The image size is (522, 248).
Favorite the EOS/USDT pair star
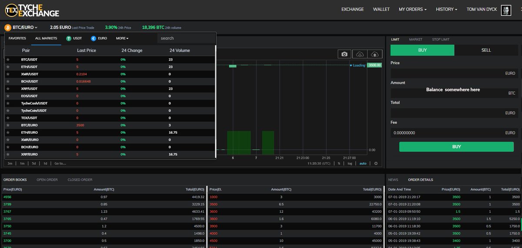8,96
